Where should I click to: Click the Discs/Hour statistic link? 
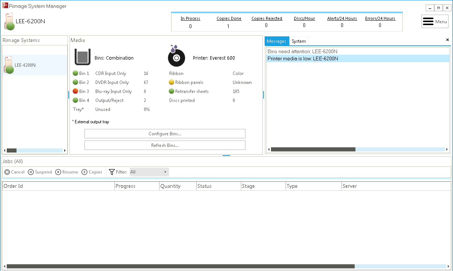tap(304, 18)
